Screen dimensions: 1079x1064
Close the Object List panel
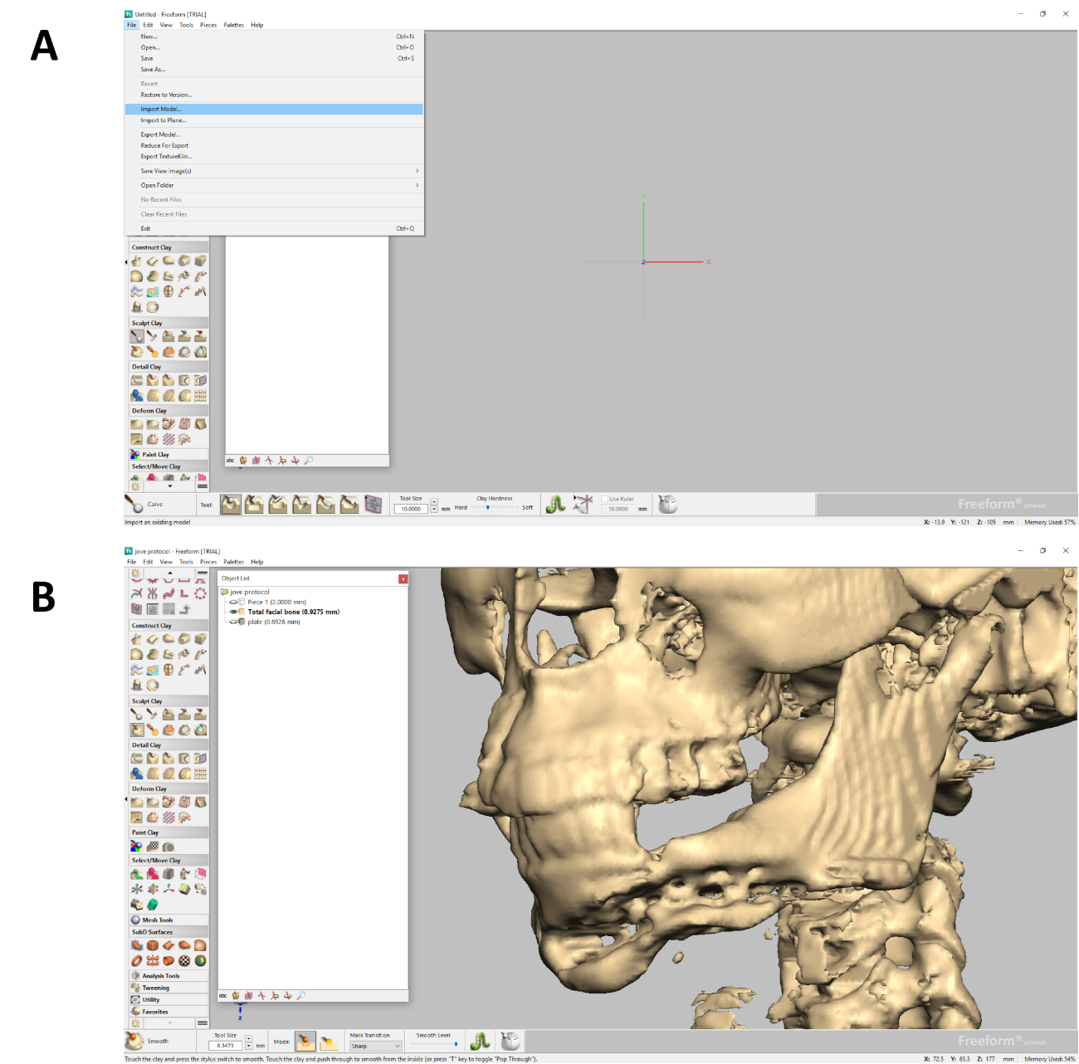coord(403,578)
